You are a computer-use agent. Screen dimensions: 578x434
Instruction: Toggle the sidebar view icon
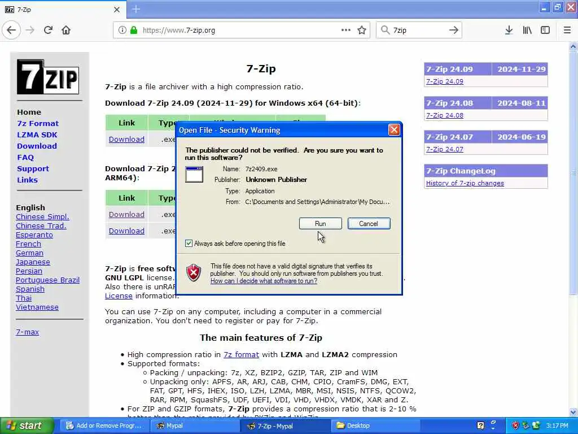coord(545,30)
